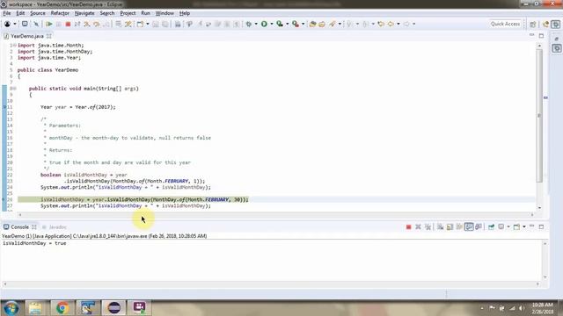Maximize the Console view panel
Viewport: 563px width, 316px height.
click(x=542, y=226)
